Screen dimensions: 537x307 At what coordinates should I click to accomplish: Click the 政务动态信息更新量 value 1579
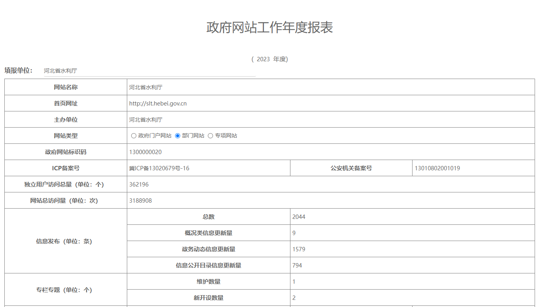point(299,249)
